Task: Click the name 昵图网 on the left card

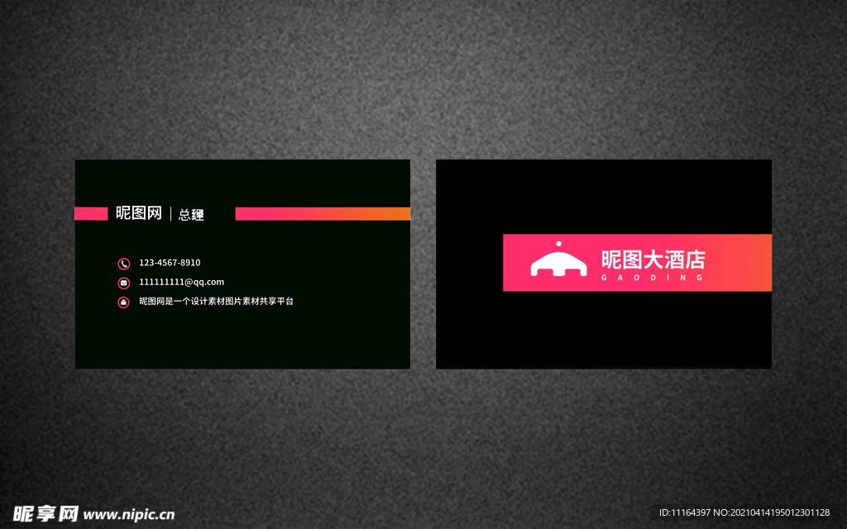Action: click(x=139, y=213)
